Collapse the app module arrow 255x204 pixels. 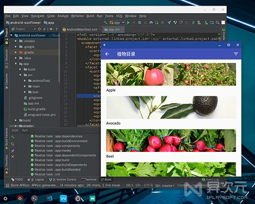point(16,63)
